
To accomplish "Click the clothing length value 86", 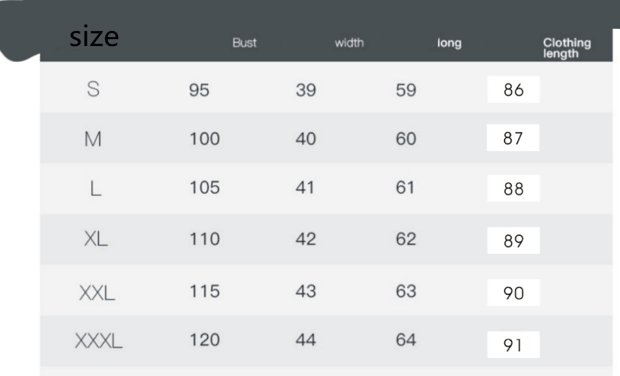I will tap(513, 90).
